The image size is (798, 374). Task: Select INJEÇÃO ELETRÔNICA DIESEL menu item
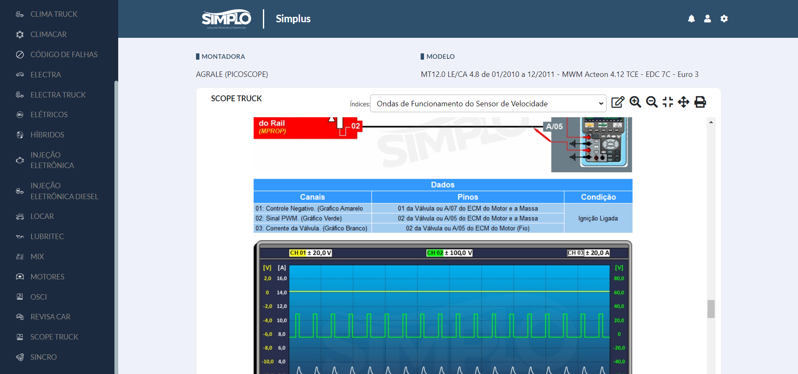coord(64,191)
